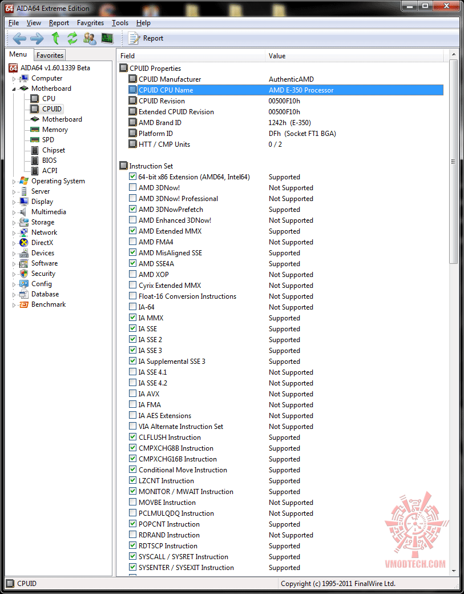Select the SPD module icon in tree
This screenshot has width=464, height=594.
click(x=35, y=140)
